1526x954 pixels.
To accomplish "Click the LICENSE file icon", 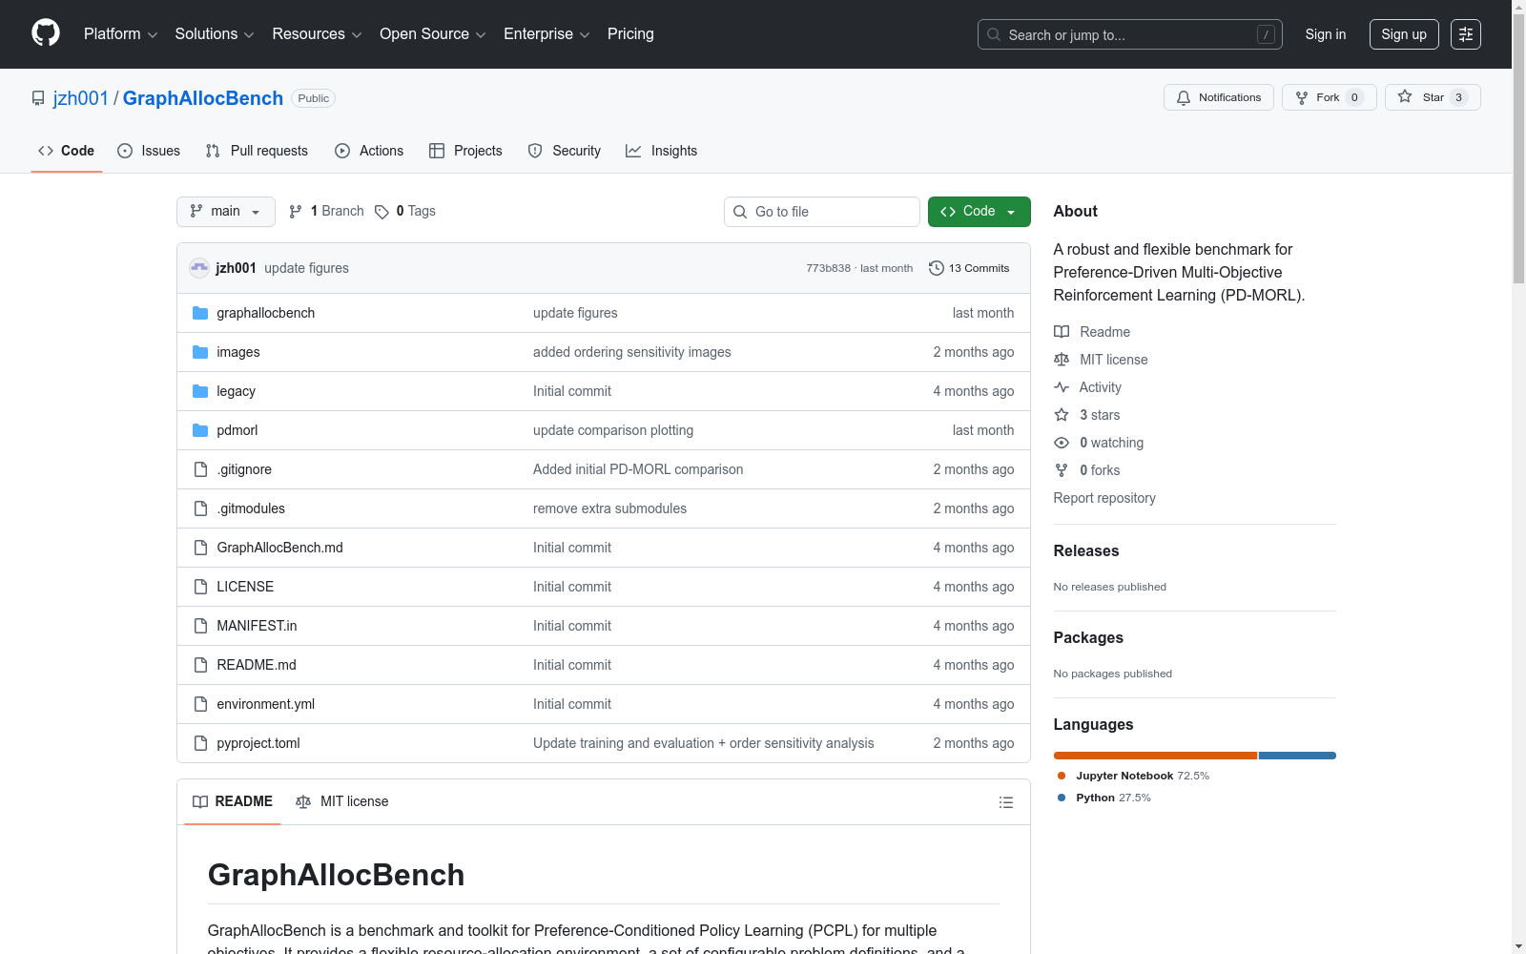I will pos(200,587).
